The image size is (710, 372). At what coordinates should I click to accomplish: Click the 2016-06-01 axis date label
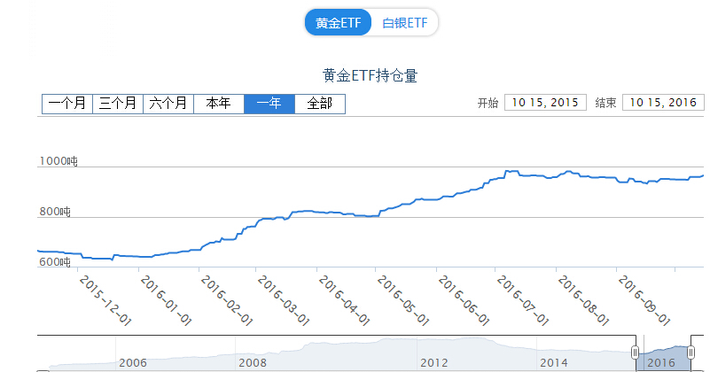click(x=464, y=301)
